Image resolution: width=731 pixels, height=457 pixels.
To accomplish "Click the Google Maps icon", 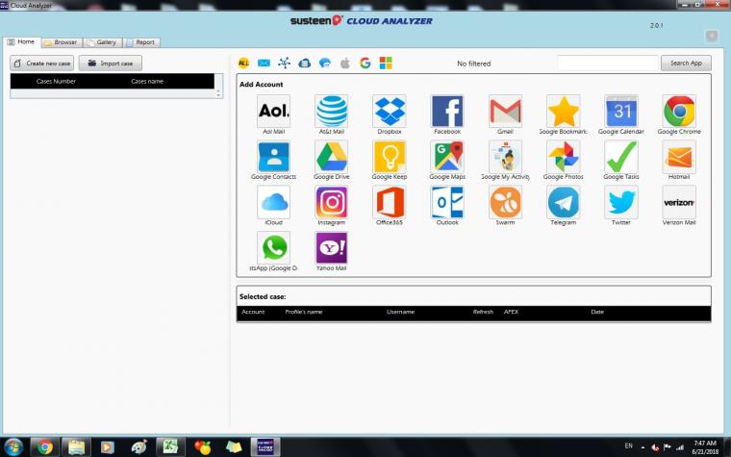I will click(447, 157).
